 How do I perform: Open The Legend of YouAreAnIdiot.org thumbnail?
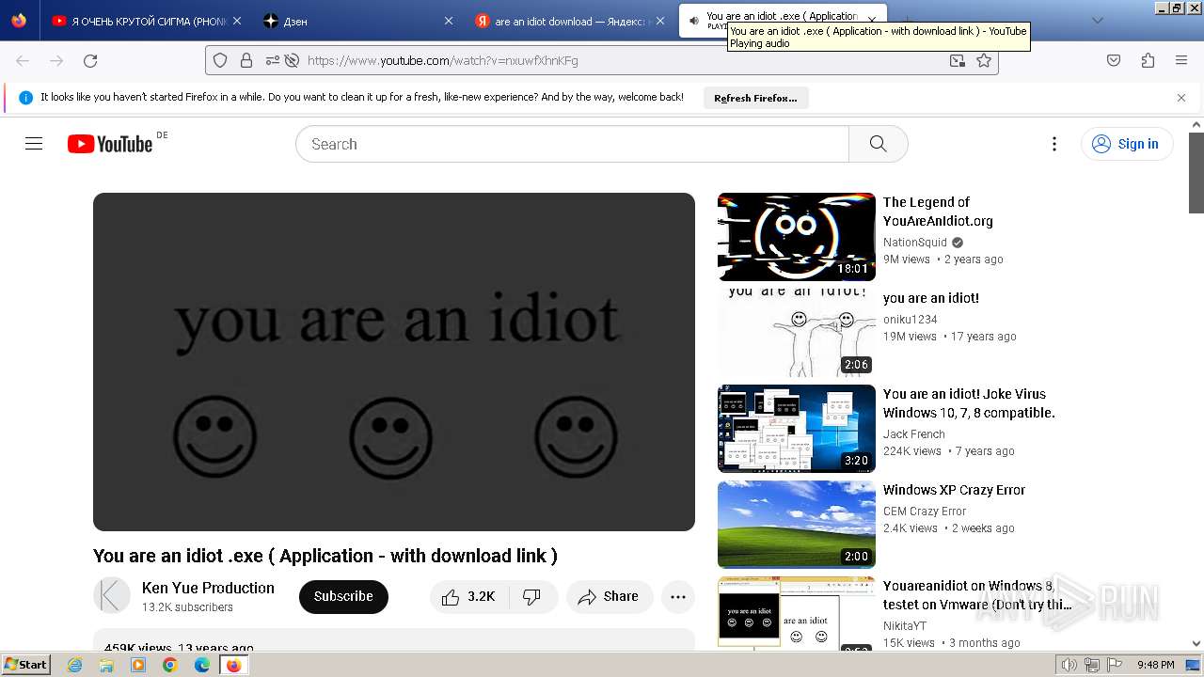(x=797, y=237)
